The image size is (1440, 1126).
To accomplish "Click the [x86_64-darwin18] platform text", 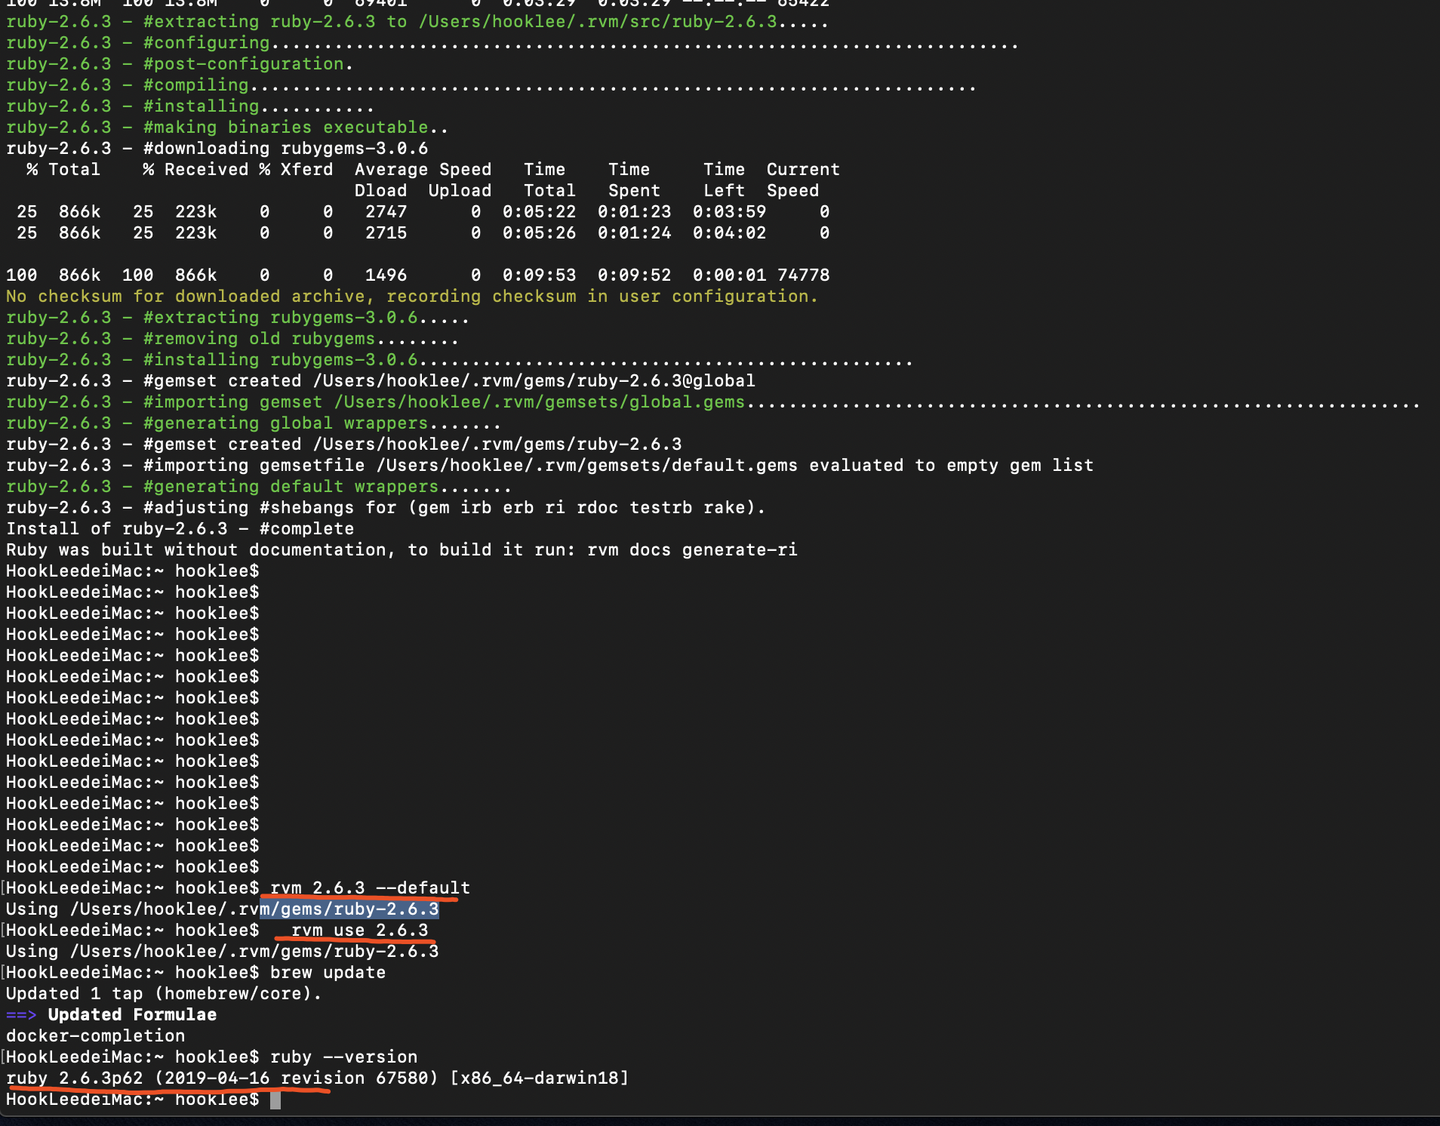I will click(539, 1078).
